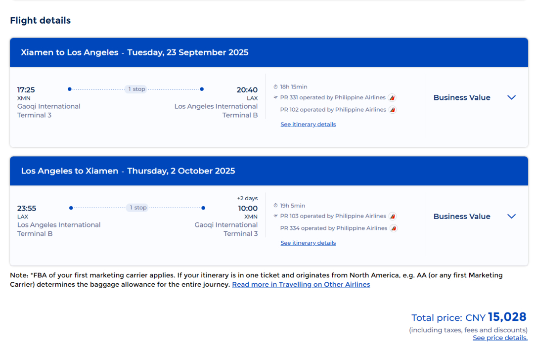534x350 pixels.
Task: Click Philippine Airlines logo beside PR 331
Action: [392, 98]
